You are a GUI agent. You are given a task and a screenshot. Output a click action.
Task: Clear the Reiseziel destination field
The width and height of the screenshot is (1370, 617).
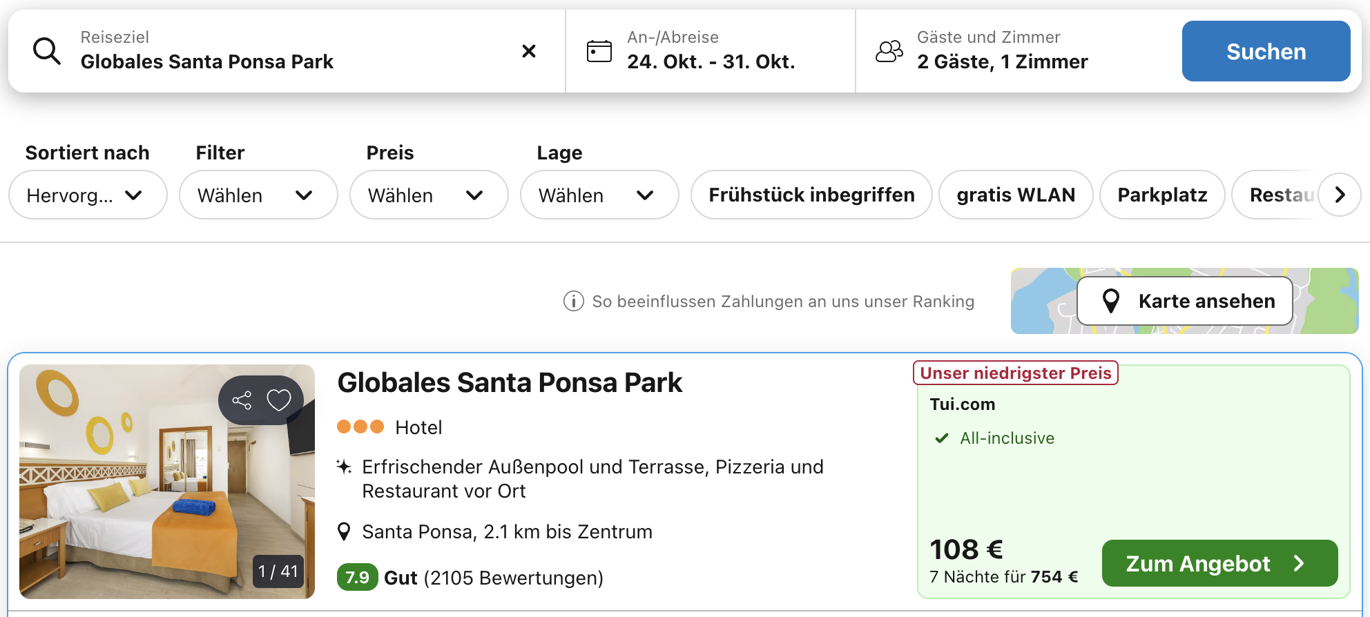[529, 51]
